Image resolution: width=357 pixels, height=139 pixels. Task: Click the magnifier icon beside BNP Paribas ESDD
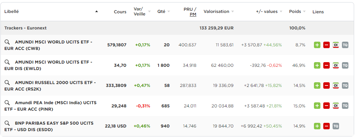[7, 123]
